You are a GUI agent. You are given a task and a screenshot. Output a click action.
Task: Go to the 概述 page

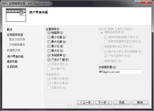click(9, 30)
